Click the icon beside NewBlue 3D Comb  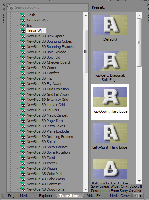(23, 68)
